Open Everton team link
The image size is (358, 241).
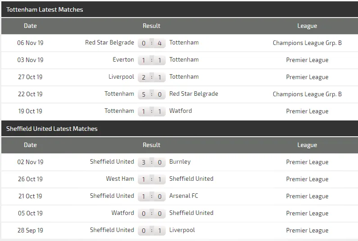click(123, 60)
